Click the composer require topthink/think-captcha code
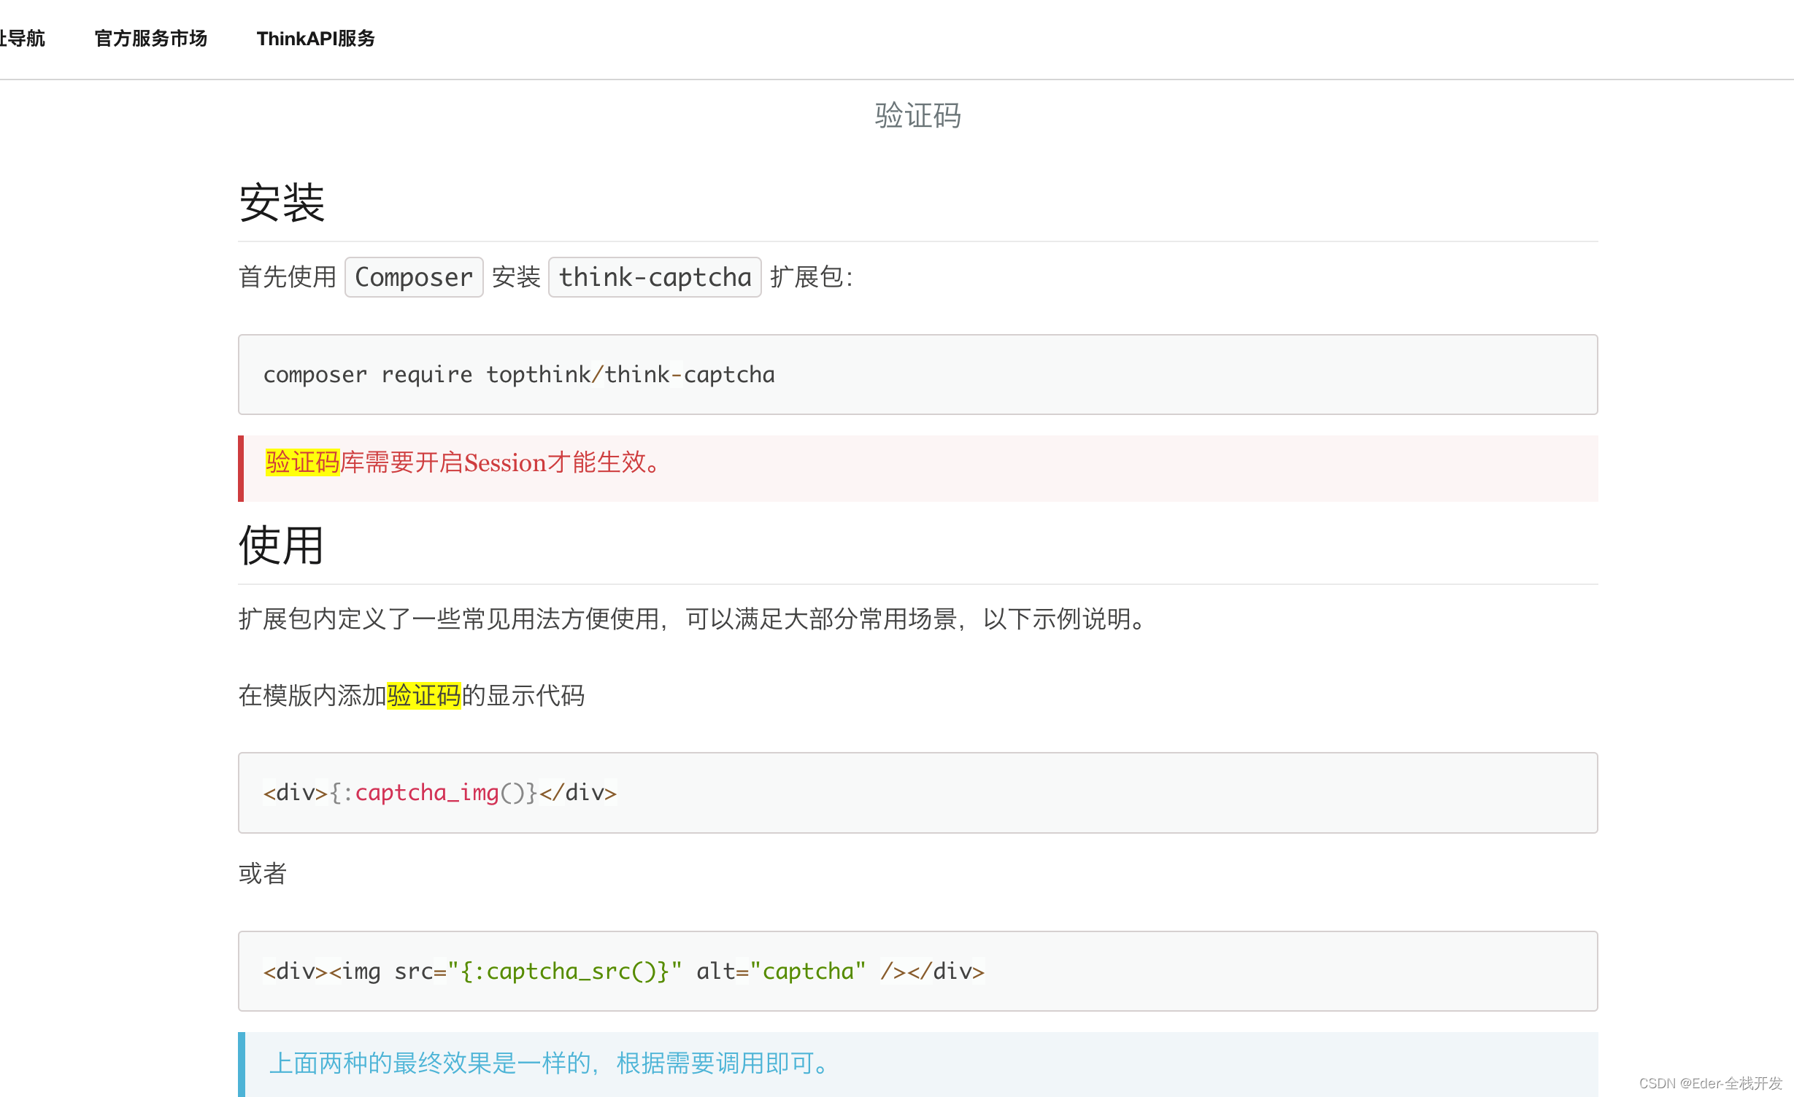Image resolution: width=1794 pixels, height=1097 pixels. (x=519, y=374)
